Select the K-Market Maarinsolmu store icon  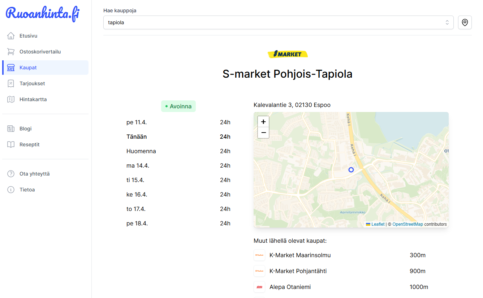259,255
